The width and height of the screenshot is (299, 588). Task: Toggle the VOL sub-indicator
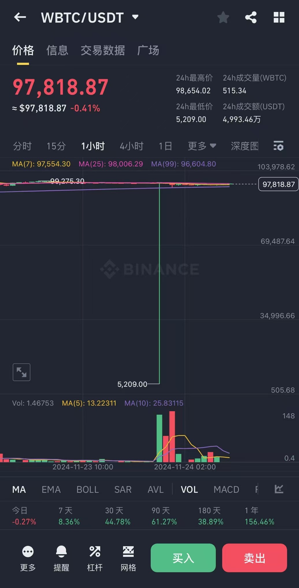tap(190, 490)
